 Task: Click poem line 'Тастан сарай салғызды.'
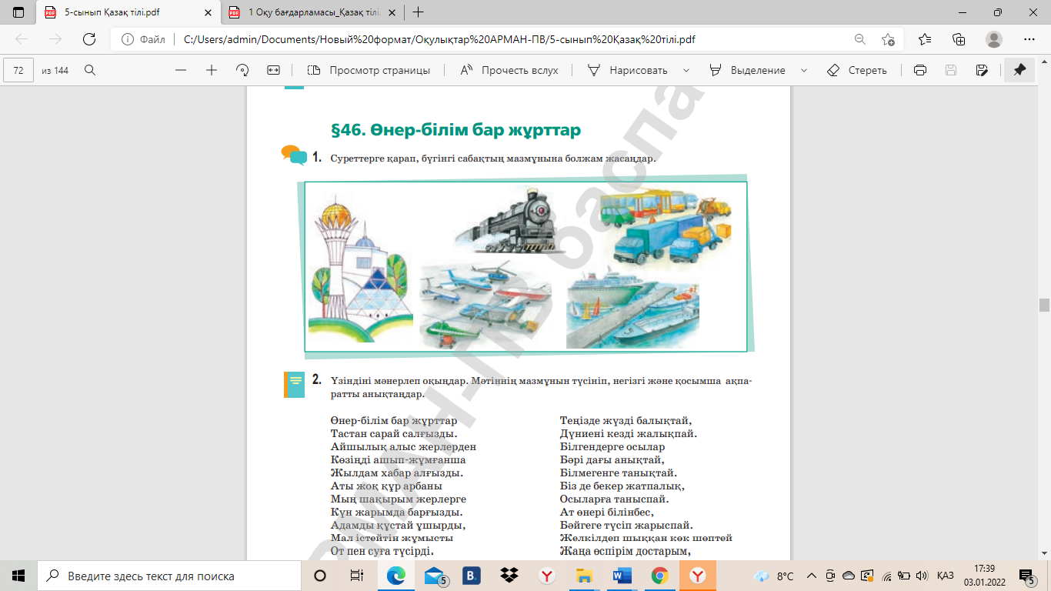pyautogui.click(x=394, y=434)
